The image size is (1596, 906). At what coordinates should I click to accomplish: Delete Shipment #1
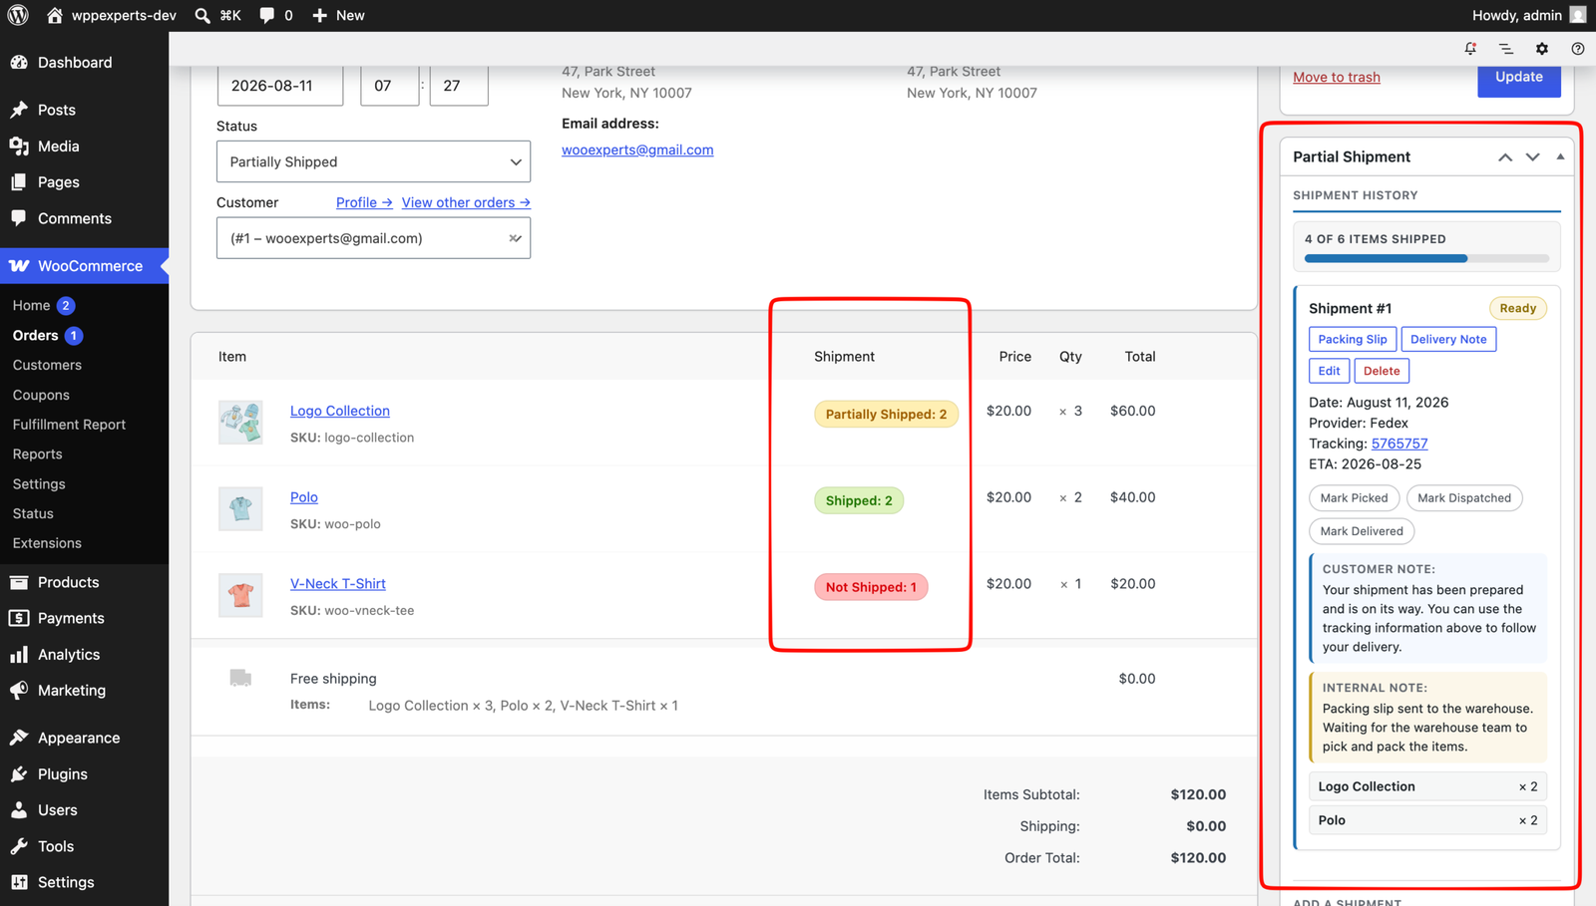click(1382, 371)
